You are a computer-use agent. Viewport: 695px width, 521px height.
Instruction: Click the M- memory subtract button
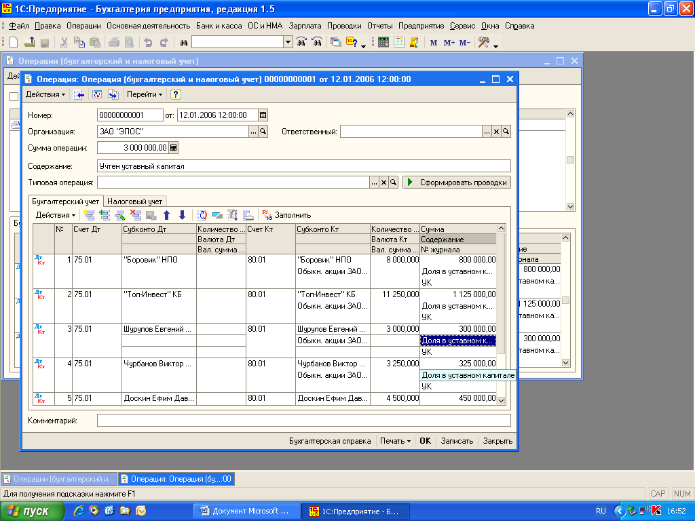(464, 43)
